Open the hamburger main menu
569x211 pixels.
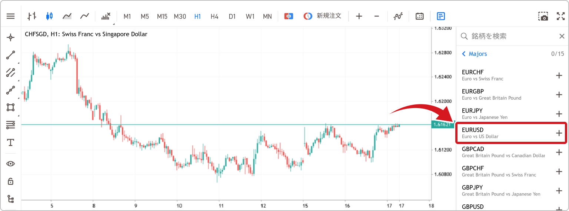[x=11, y=16]
